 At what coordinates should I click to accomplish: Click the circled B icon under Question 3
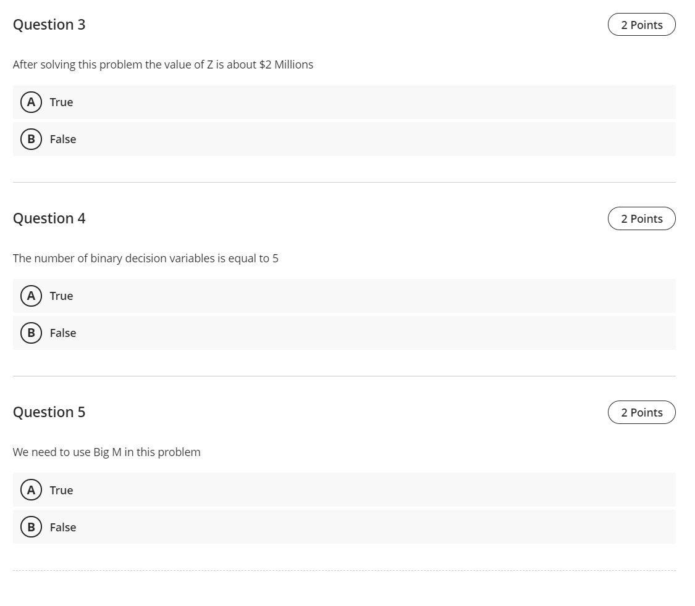(31, 139)
